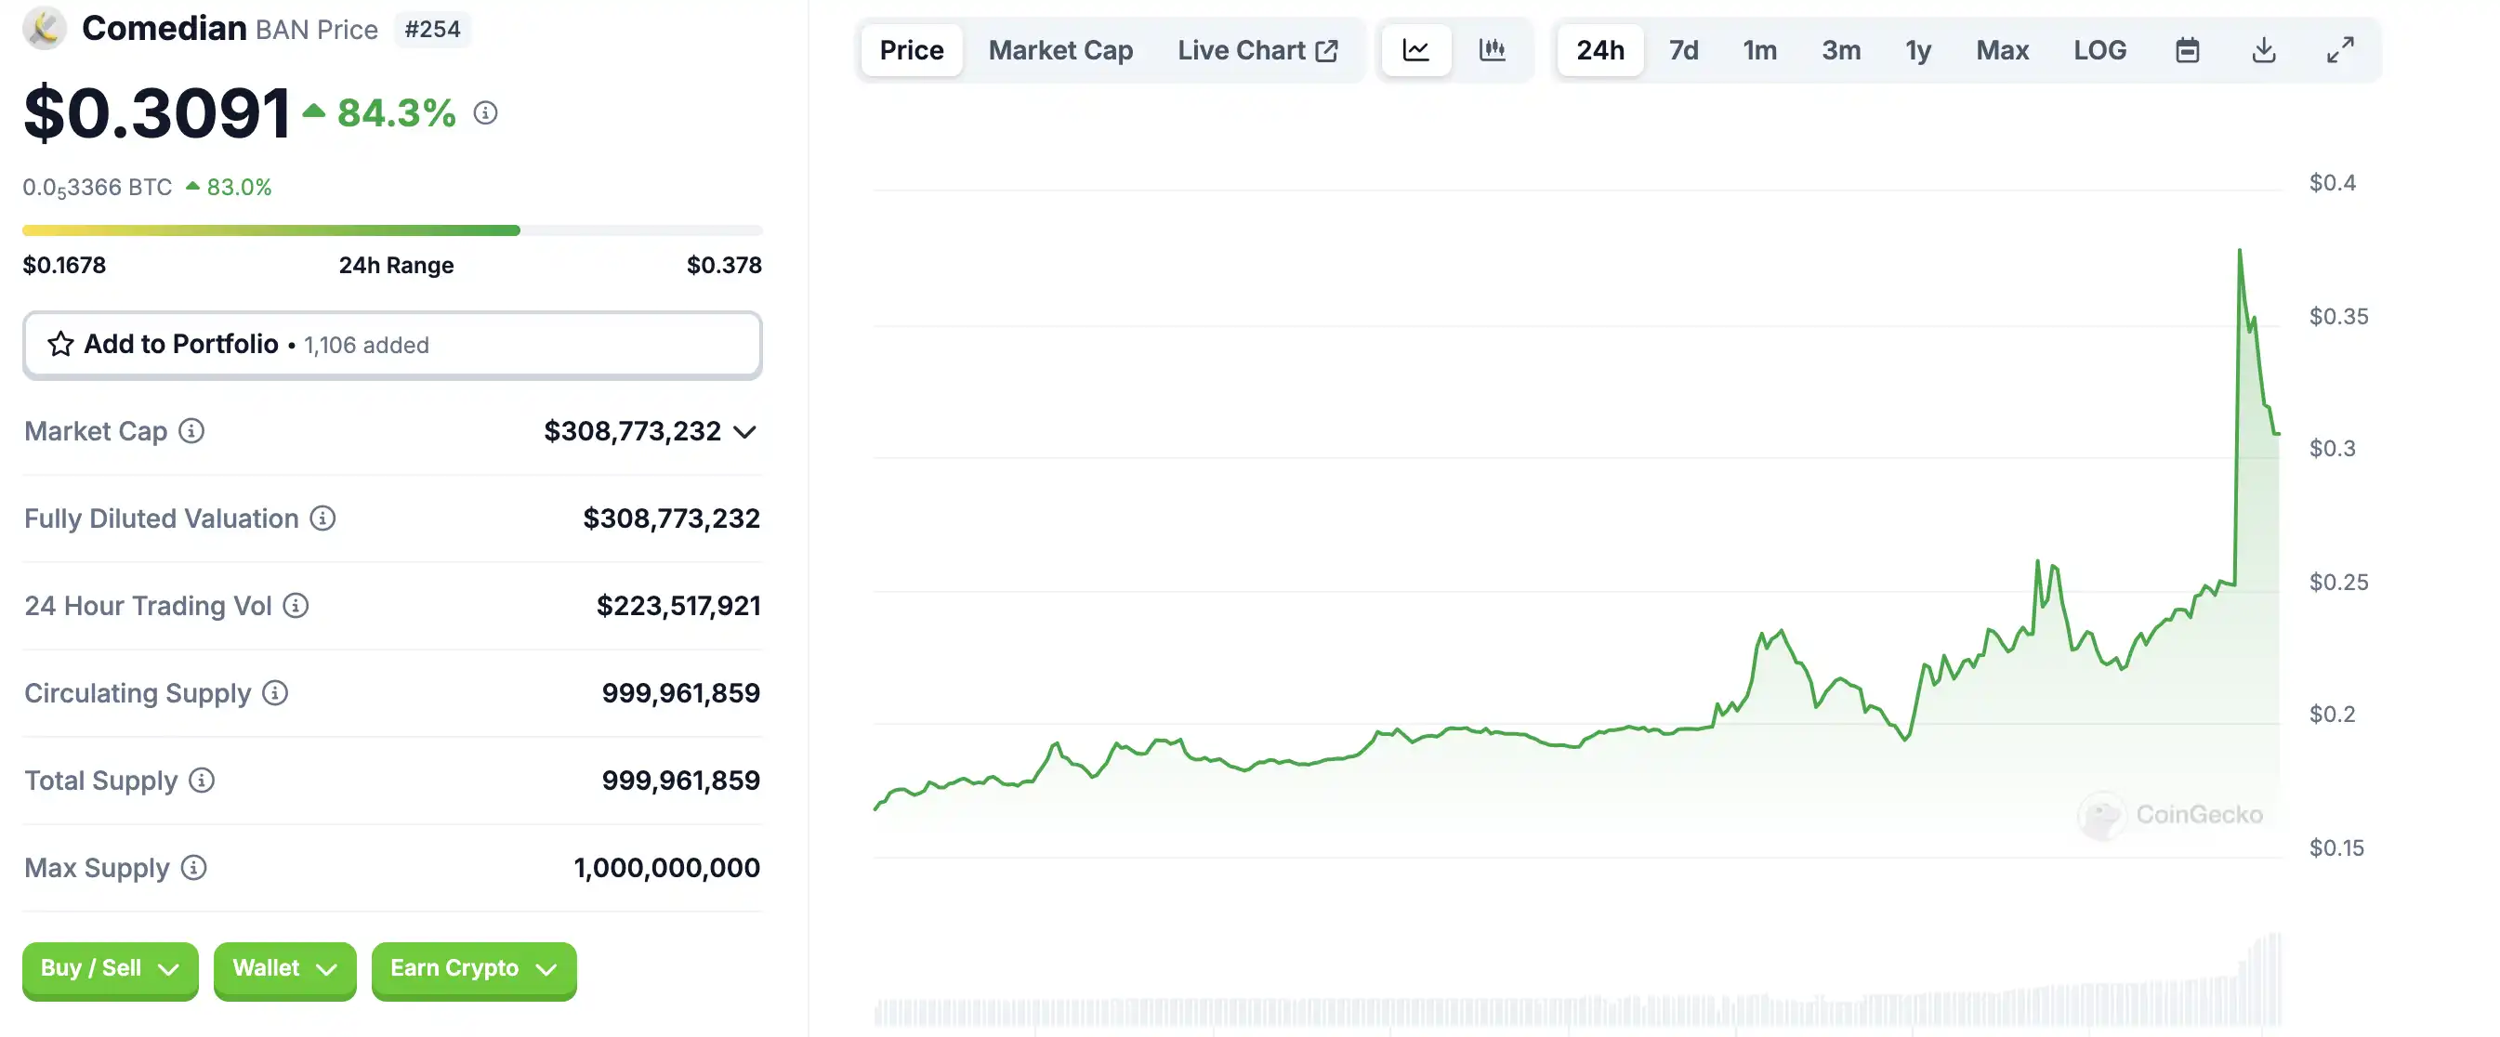Switch to the Market Cap tab
2500x1037 pixels.
(1059, 49)
